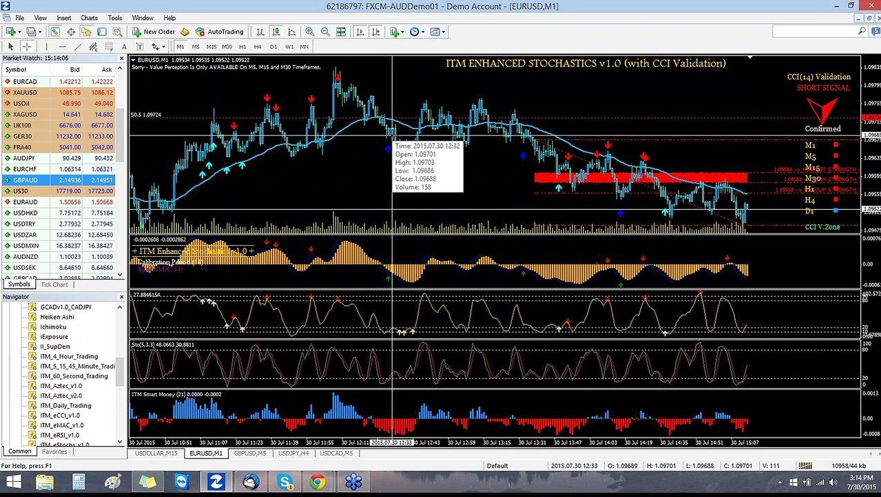Viewport: 881px width, 497px height.
Task: Switch to M5 timeframe
Action: [x=196, y=46]
